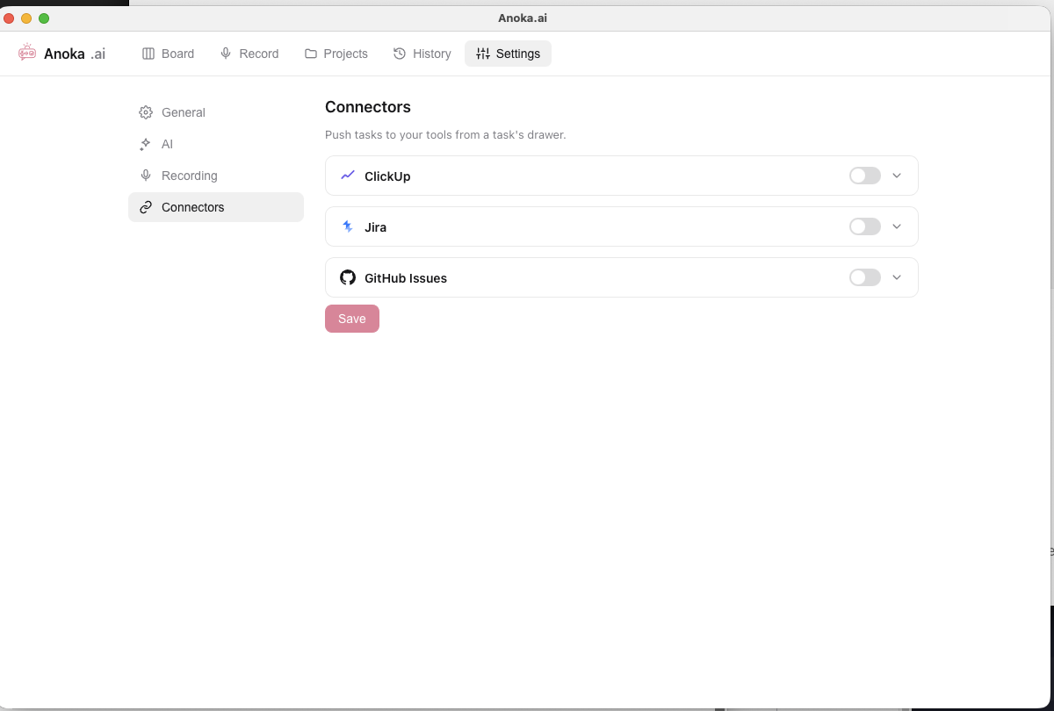Click the Recording microphone icon in sidebar

click(x=146, y=176)
